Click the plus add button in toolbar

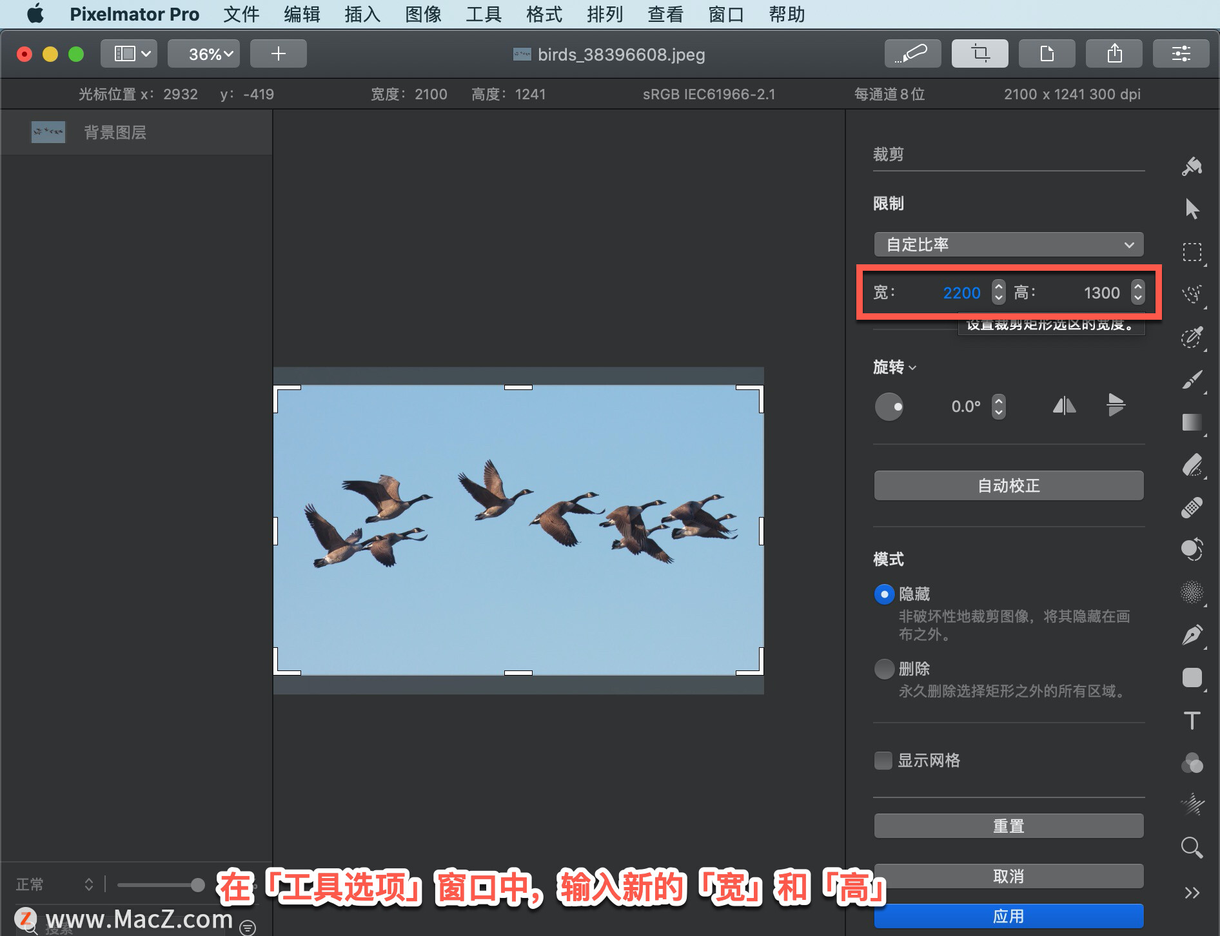pyautogui.click(x=278, y=54)
